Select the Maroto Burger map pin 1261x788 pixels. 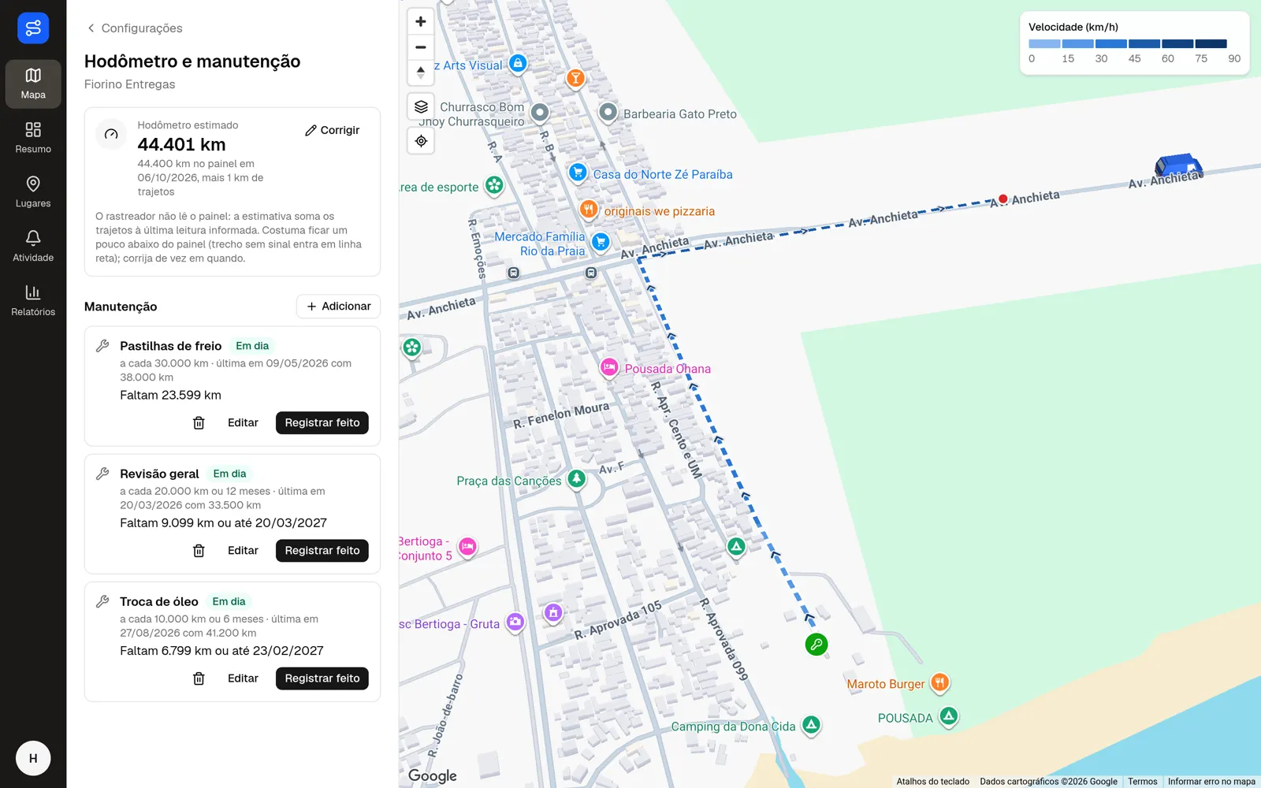point(939,682)
